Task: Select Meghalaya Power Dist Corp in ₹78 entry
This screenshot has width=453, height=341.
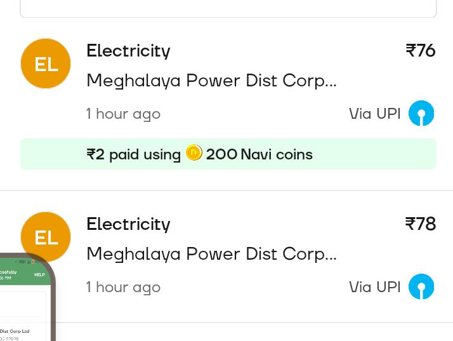Action: point(211,254)
